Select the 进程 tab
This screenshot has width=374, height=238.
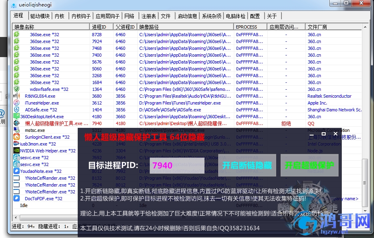pos(19,16)
